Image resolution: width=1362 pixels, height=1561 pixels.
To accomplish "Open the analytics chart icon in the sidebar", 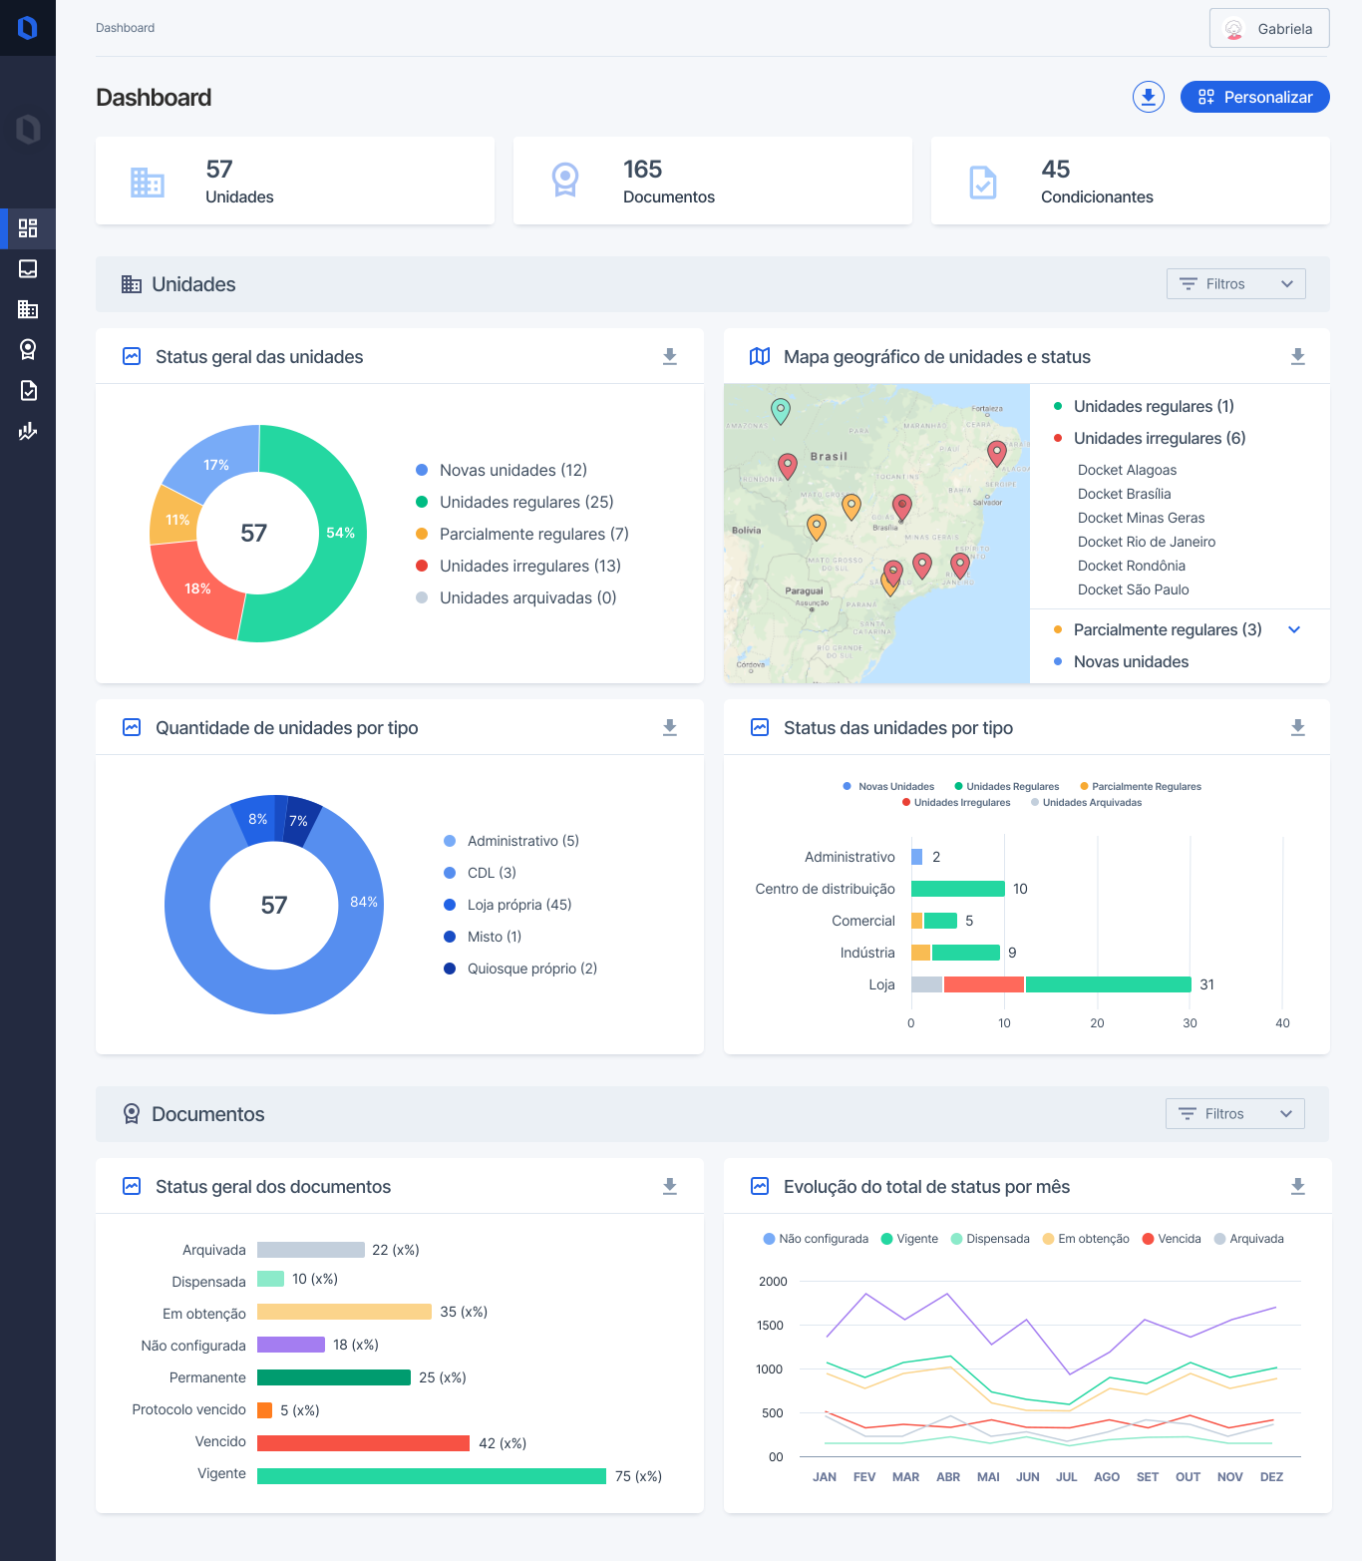I will [28, 431].
